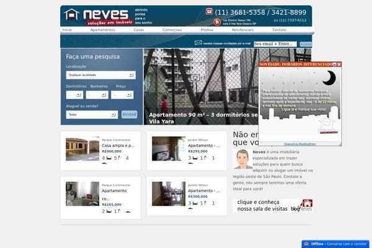This screenshot has height=248, width=372.
Task: Click bed icon on R$295,000 listing
Action: [195, 158]
